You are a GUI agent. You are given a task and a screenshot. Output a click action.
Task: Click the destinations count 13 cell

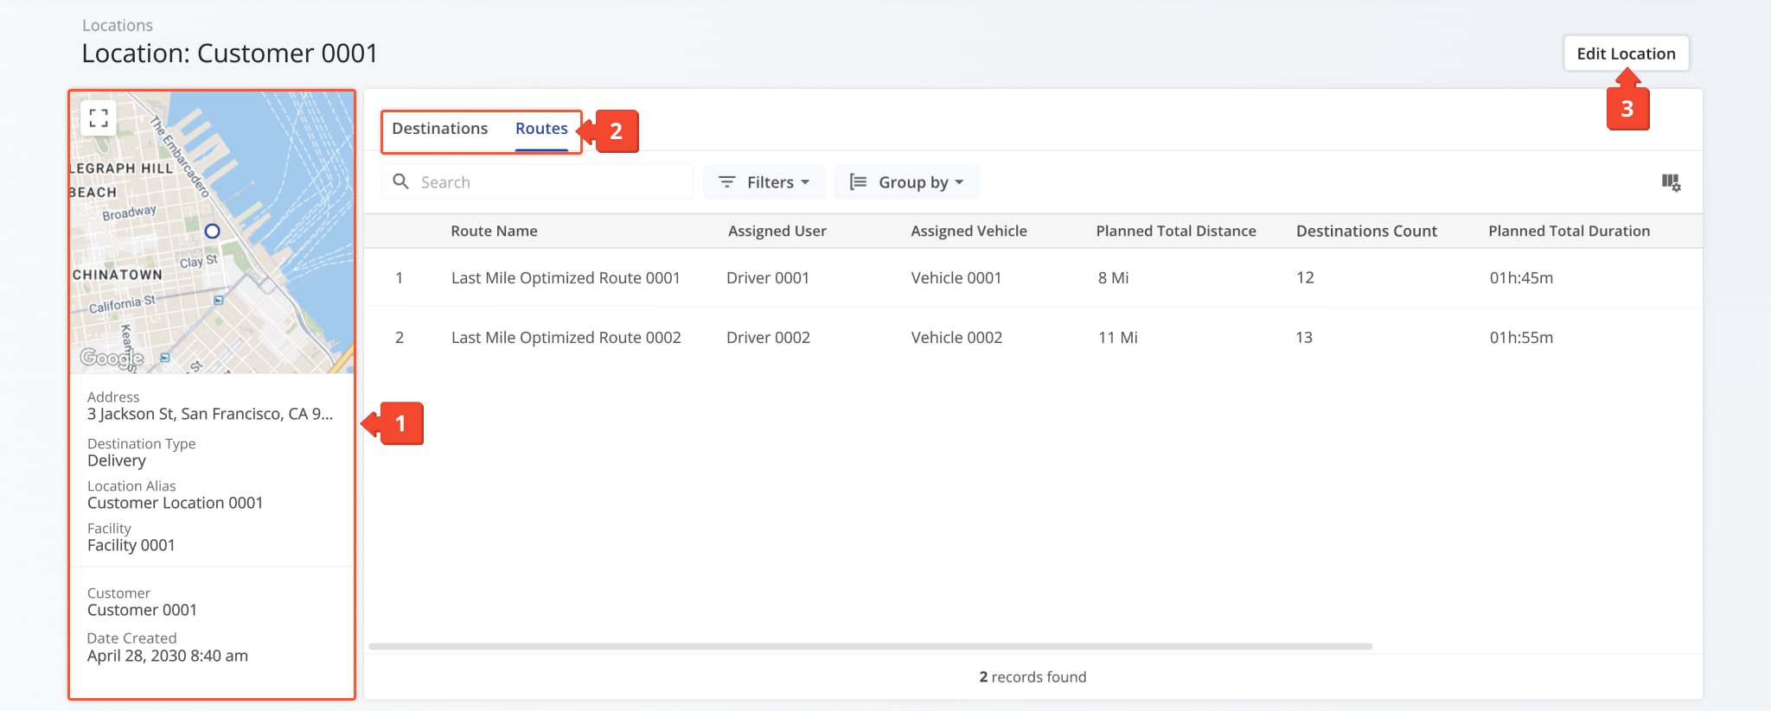pyautogui.click(x=1304, y=338)
